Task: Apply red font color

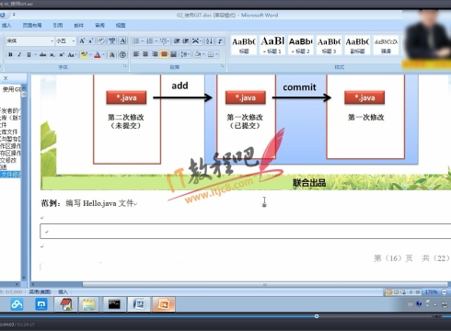Action: pyautogui.click(x=98, y=55)
